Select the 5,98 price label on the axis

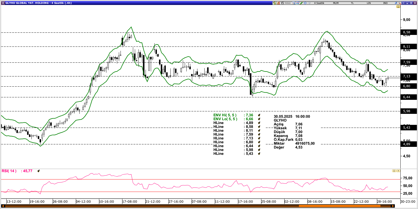pyautogui.click(x=409, y=111)
